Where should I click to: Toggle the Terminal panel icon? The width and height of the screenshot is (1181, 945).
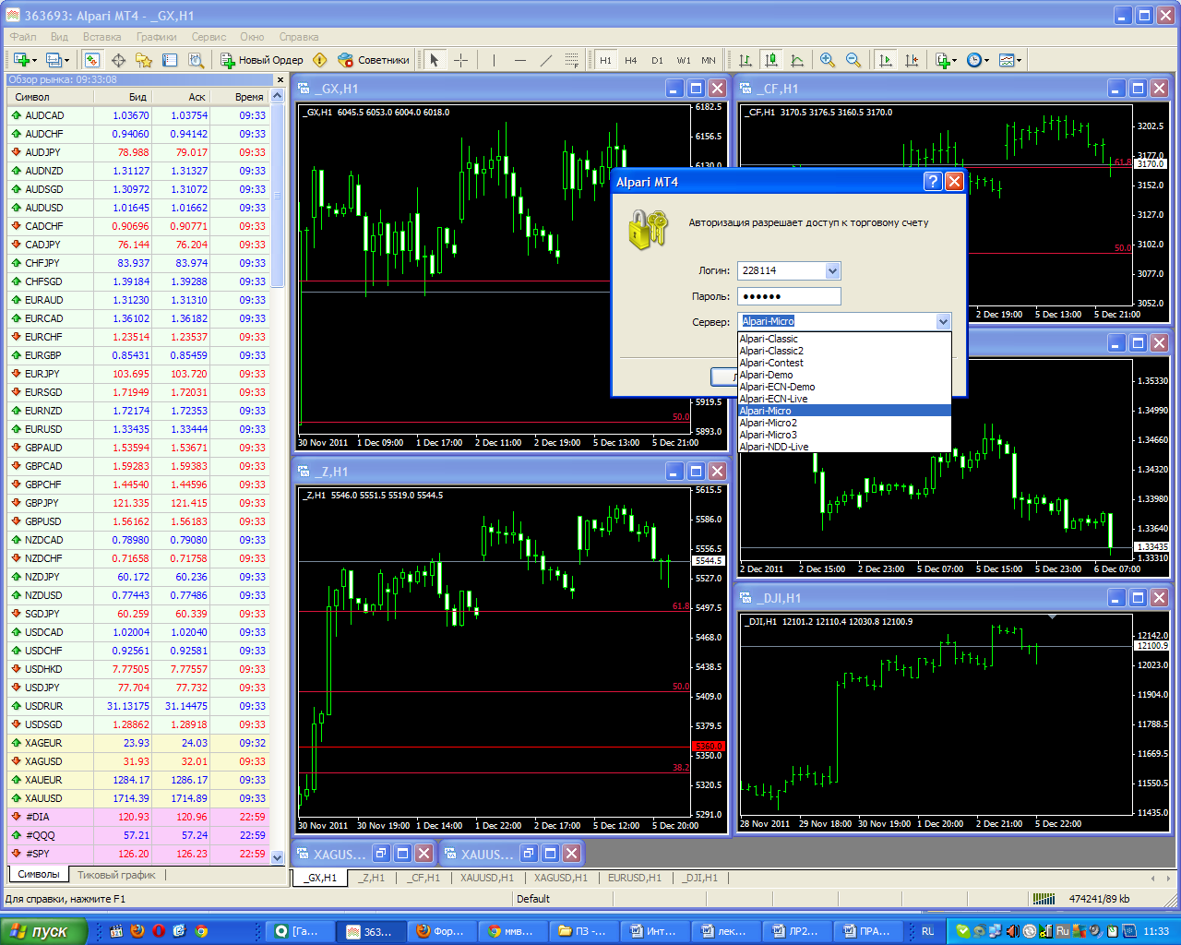point(170,60)
